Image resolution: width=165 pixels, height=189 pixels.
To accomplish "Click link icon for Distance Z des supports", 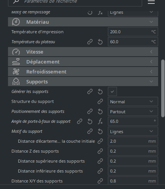I will [x=100, y=151].
